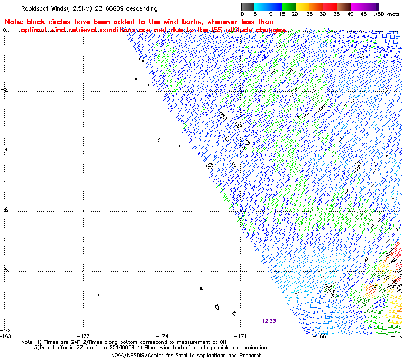Click the '>50 knots' legend label
This screenshot has height=364, width=402.
[387, 14]
